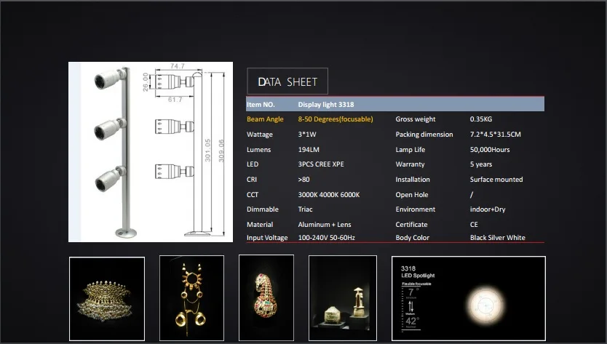The image size is (607, 344).
Task: Click the 'Open Hole' label
Action: click(411, 195)
